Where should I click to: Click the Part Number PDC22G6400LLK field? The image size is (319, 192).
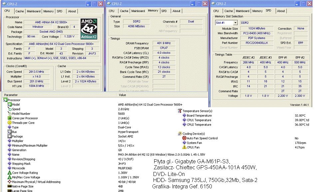[x=257, y=43]
